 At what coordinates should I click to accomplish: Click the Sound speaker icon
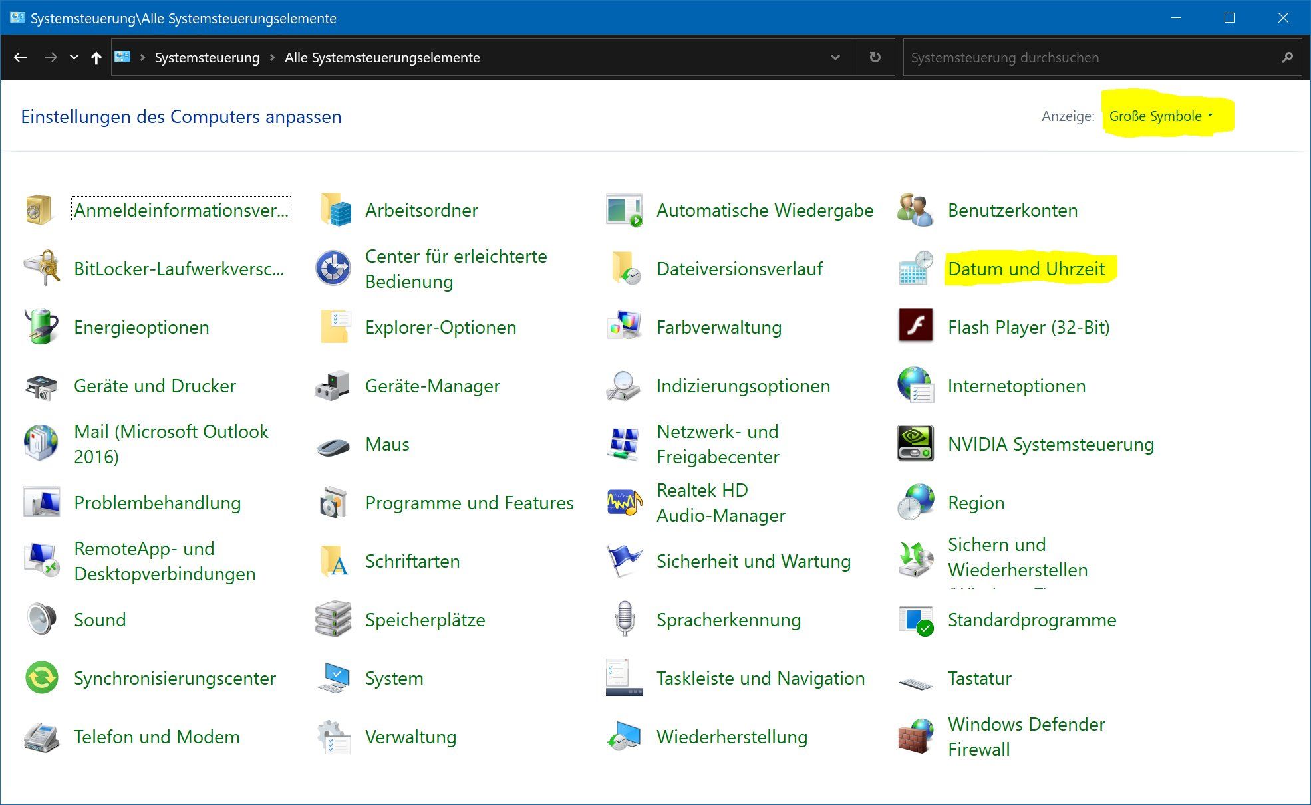[41, 619]
